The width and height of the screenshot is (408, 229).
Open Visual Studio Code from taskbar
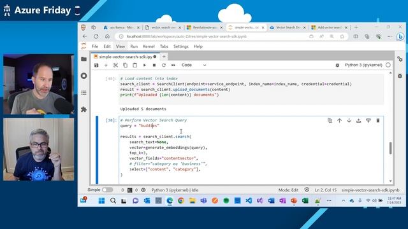click(x=249, y=200)
